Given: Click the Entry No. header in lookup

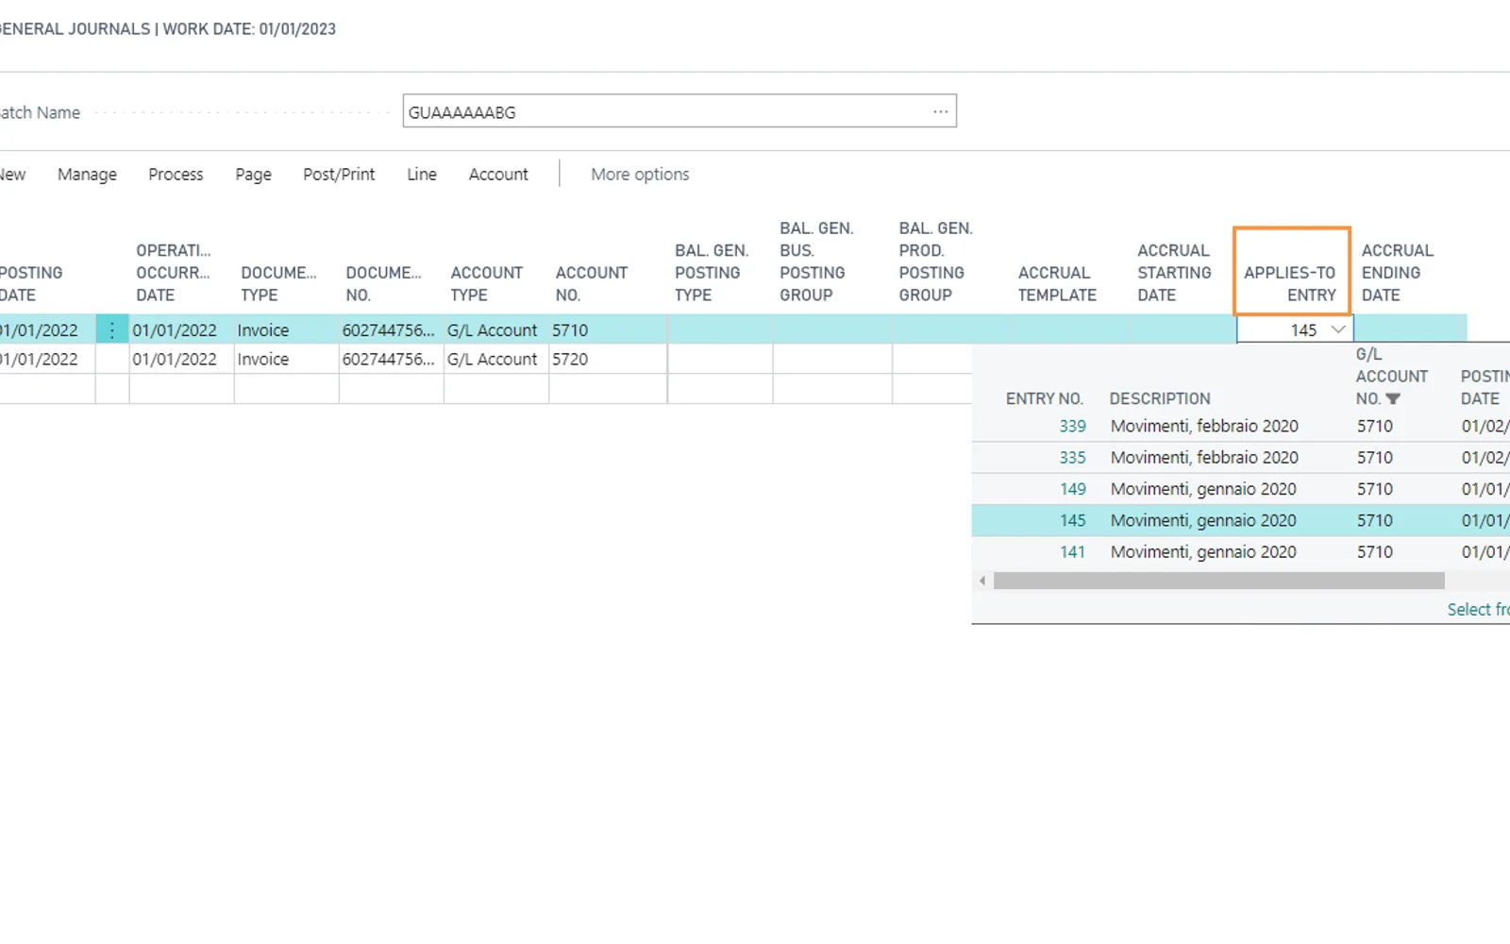Looking at the screenshot, I should click(x=1044, y=399).
